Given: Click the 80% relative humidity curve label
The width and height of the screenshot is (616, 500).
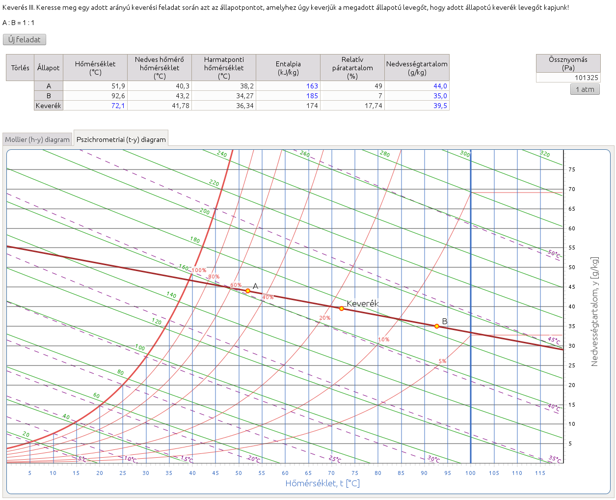Looking at the screenshot, I should (214, 277).
